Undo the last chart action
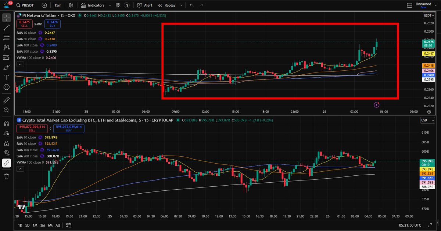Viewport: 441px width, 231px height. (x=191, y=5)
